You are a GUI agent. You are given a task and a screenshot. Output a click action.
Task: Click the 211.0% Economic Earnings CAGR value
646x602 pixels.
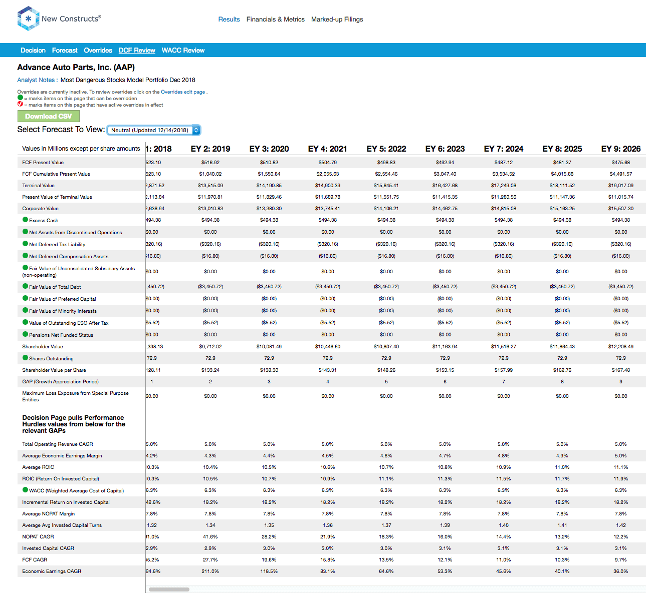(210, 571)
